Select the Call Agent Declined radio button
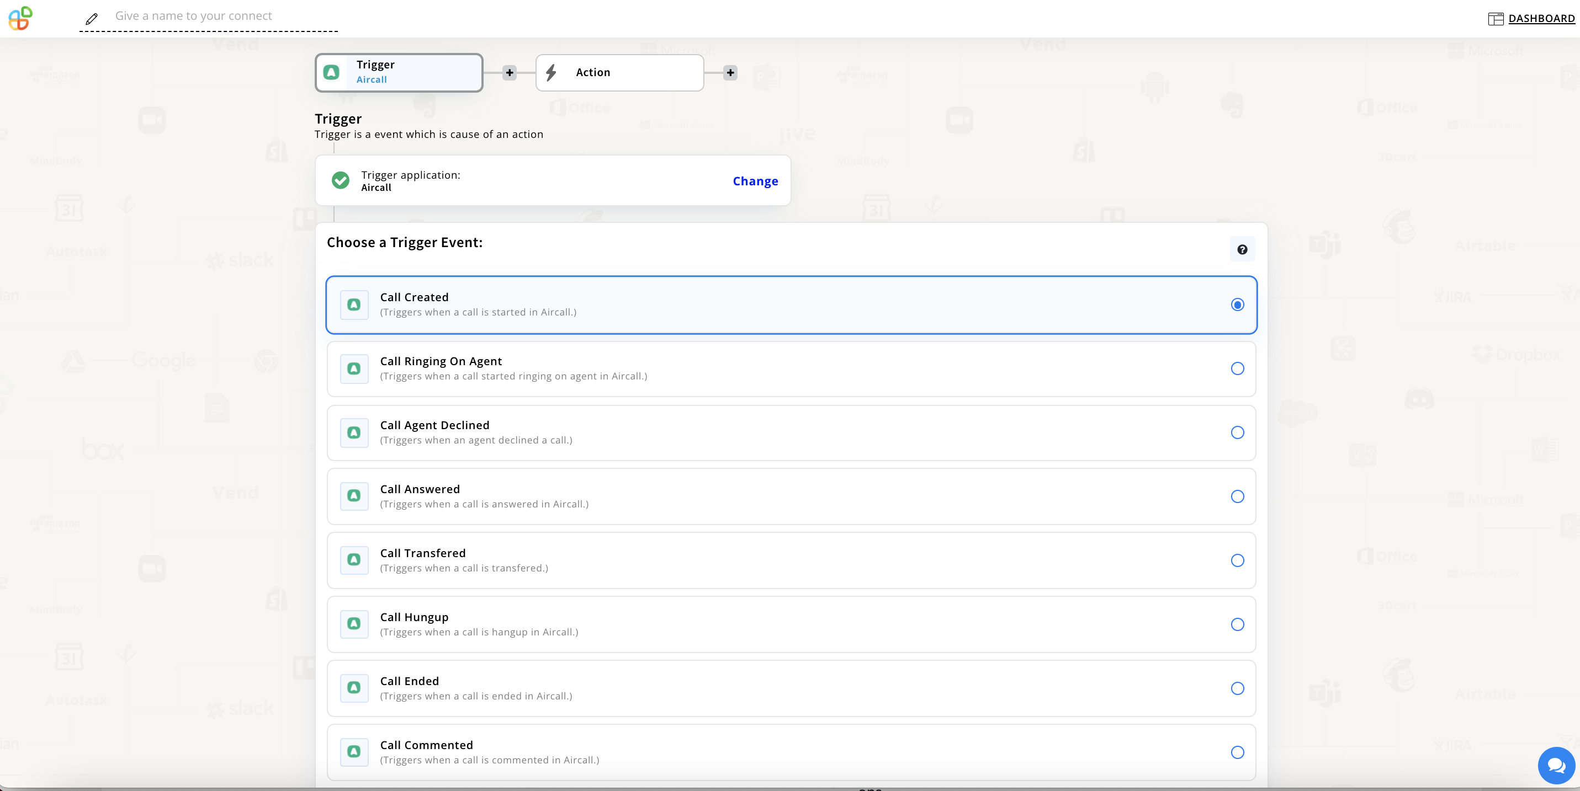This screenshot has width=1580, height=791. coord(1237,432)
